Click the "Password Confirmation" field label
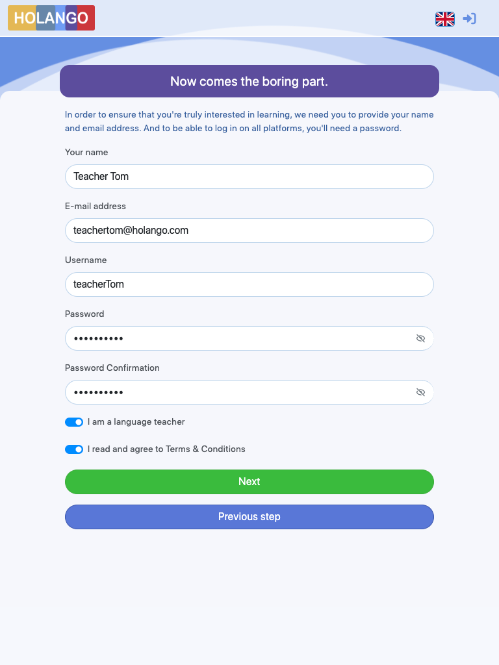The image size is (499, 665). click(112, 368)
